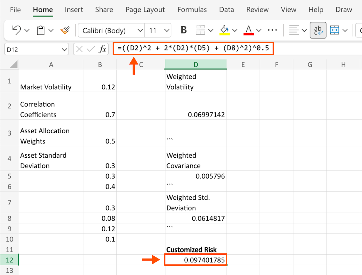Select the Weighted Covariance label cell
Screen dimensions: 362x275
196,158
